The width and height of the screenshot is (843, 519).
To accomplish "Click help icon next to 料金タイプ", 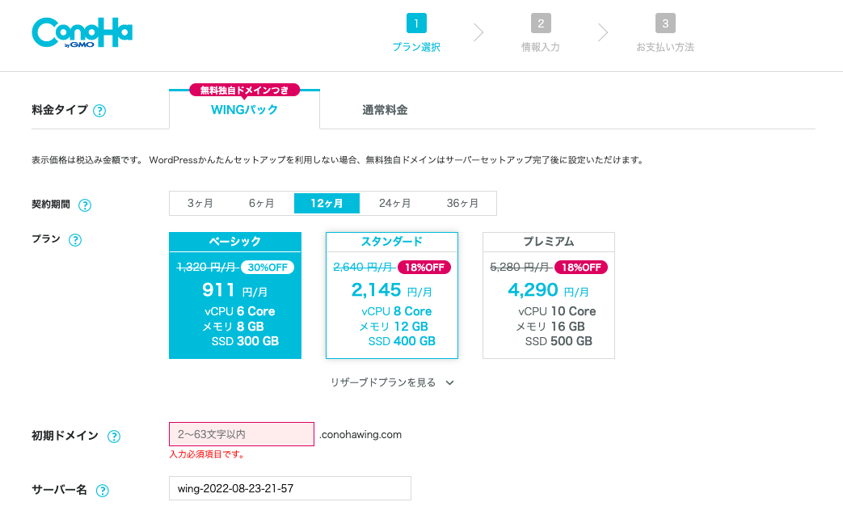I will click(x=99, y=111).
